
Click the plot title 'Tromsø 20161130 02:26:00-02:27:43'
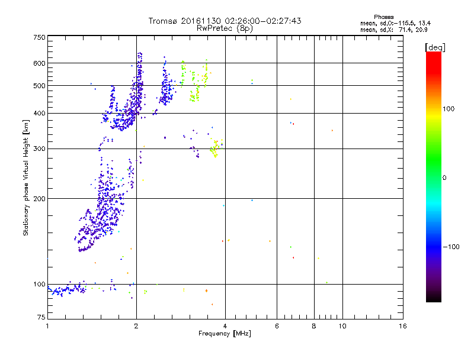225,21
